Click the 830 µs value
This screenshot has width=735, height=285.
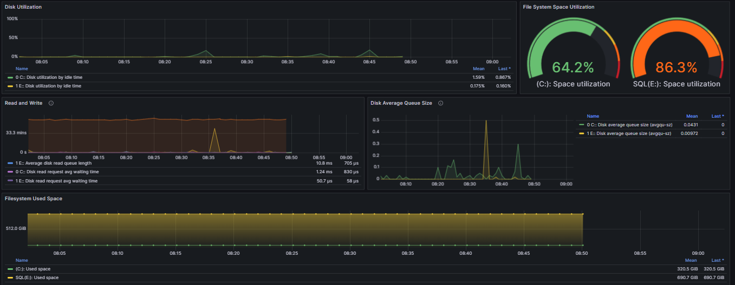point(351,172)
